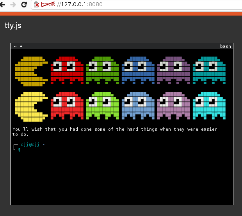Click the dark yellow Pac-Man in top row
Image resolution: width=242 pixels, height=216 pixels.
[32, 71]
